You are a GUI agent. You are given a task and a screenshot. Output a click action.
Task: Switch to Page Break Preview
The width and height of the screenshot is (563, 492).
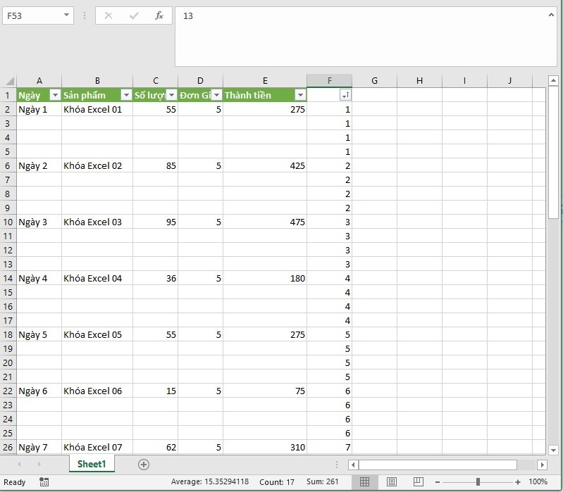(x=418, y=481)
